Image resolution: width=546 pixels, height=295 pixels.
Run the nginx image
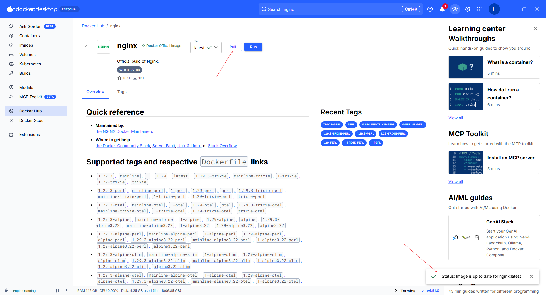point(253,47)
